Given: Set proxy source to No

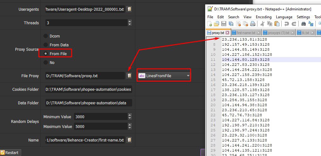Looking at the screenshot, I should tap(45, 62).
